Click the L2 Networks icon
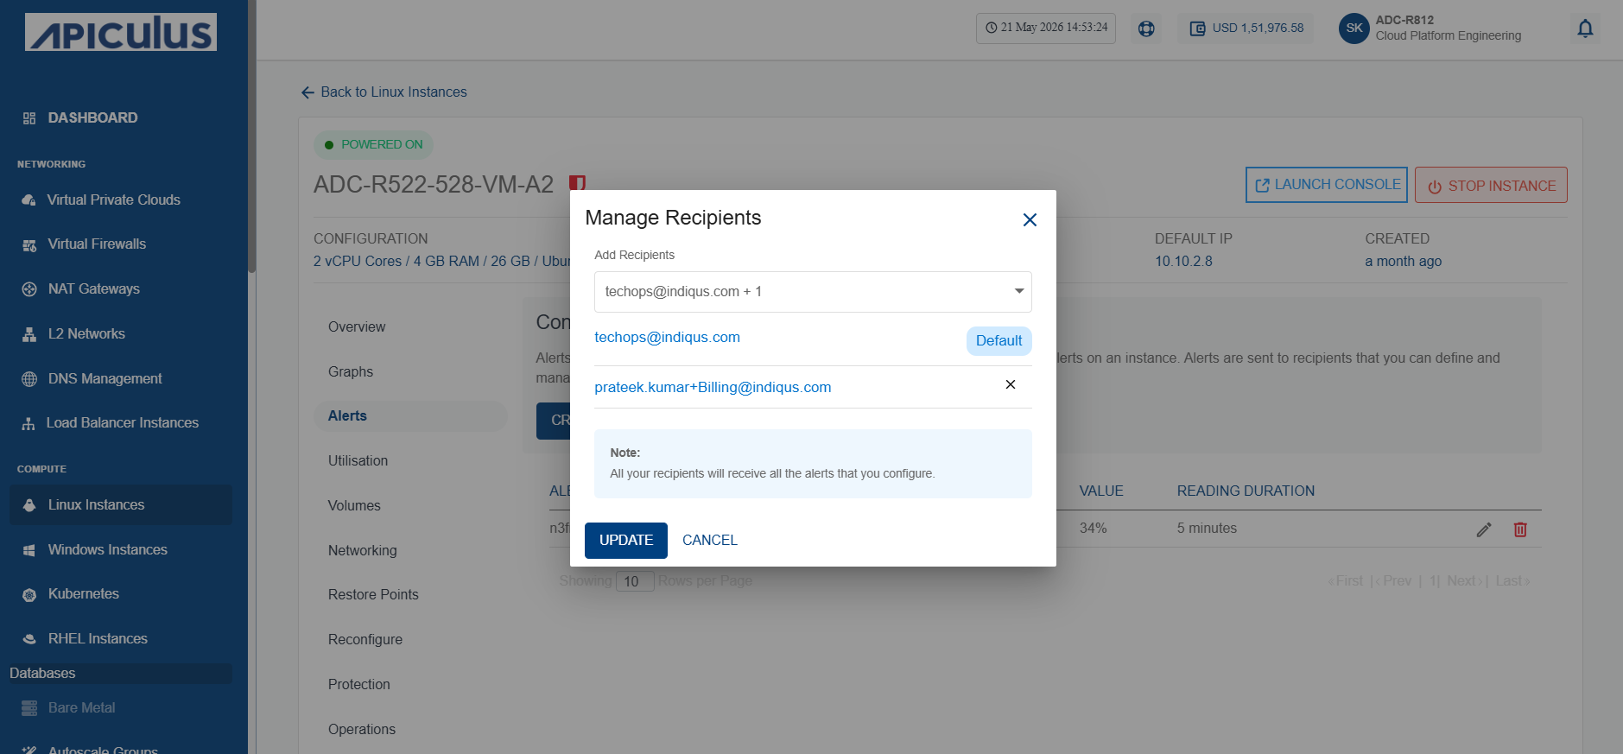 click(29, 334)
